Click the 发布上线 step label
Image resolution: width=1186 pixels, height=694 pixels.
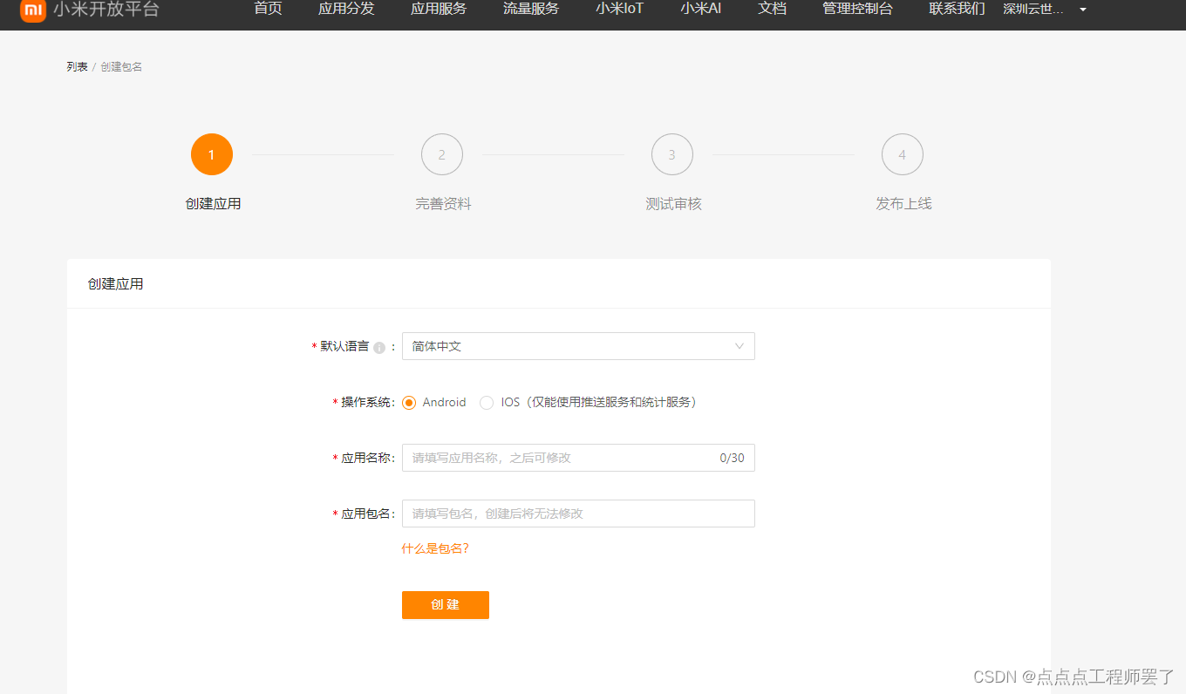tap(903, 204)
